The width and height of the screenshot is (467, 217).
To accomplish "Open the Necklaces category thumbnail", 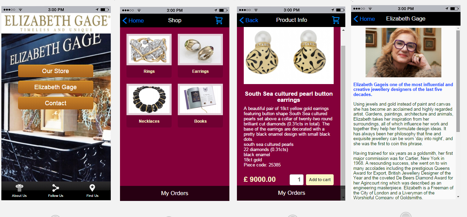I will 149,99.
